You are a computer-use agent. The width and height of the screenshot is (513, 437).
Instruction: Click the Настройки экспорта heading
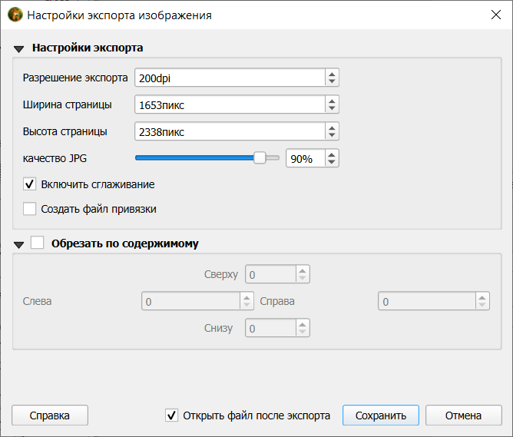[x=88, y=48]
